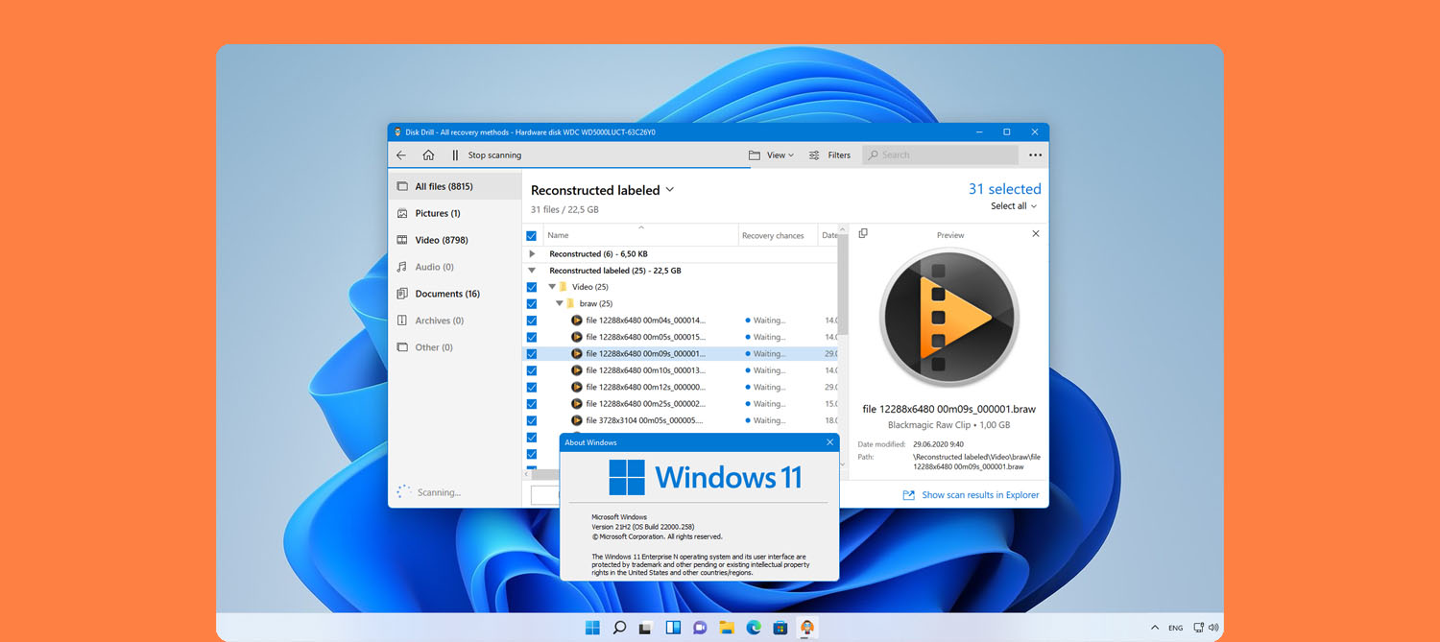The image size is (1440, 642).
Task: Sort by Name column header
Action: (x=640, y=235)
